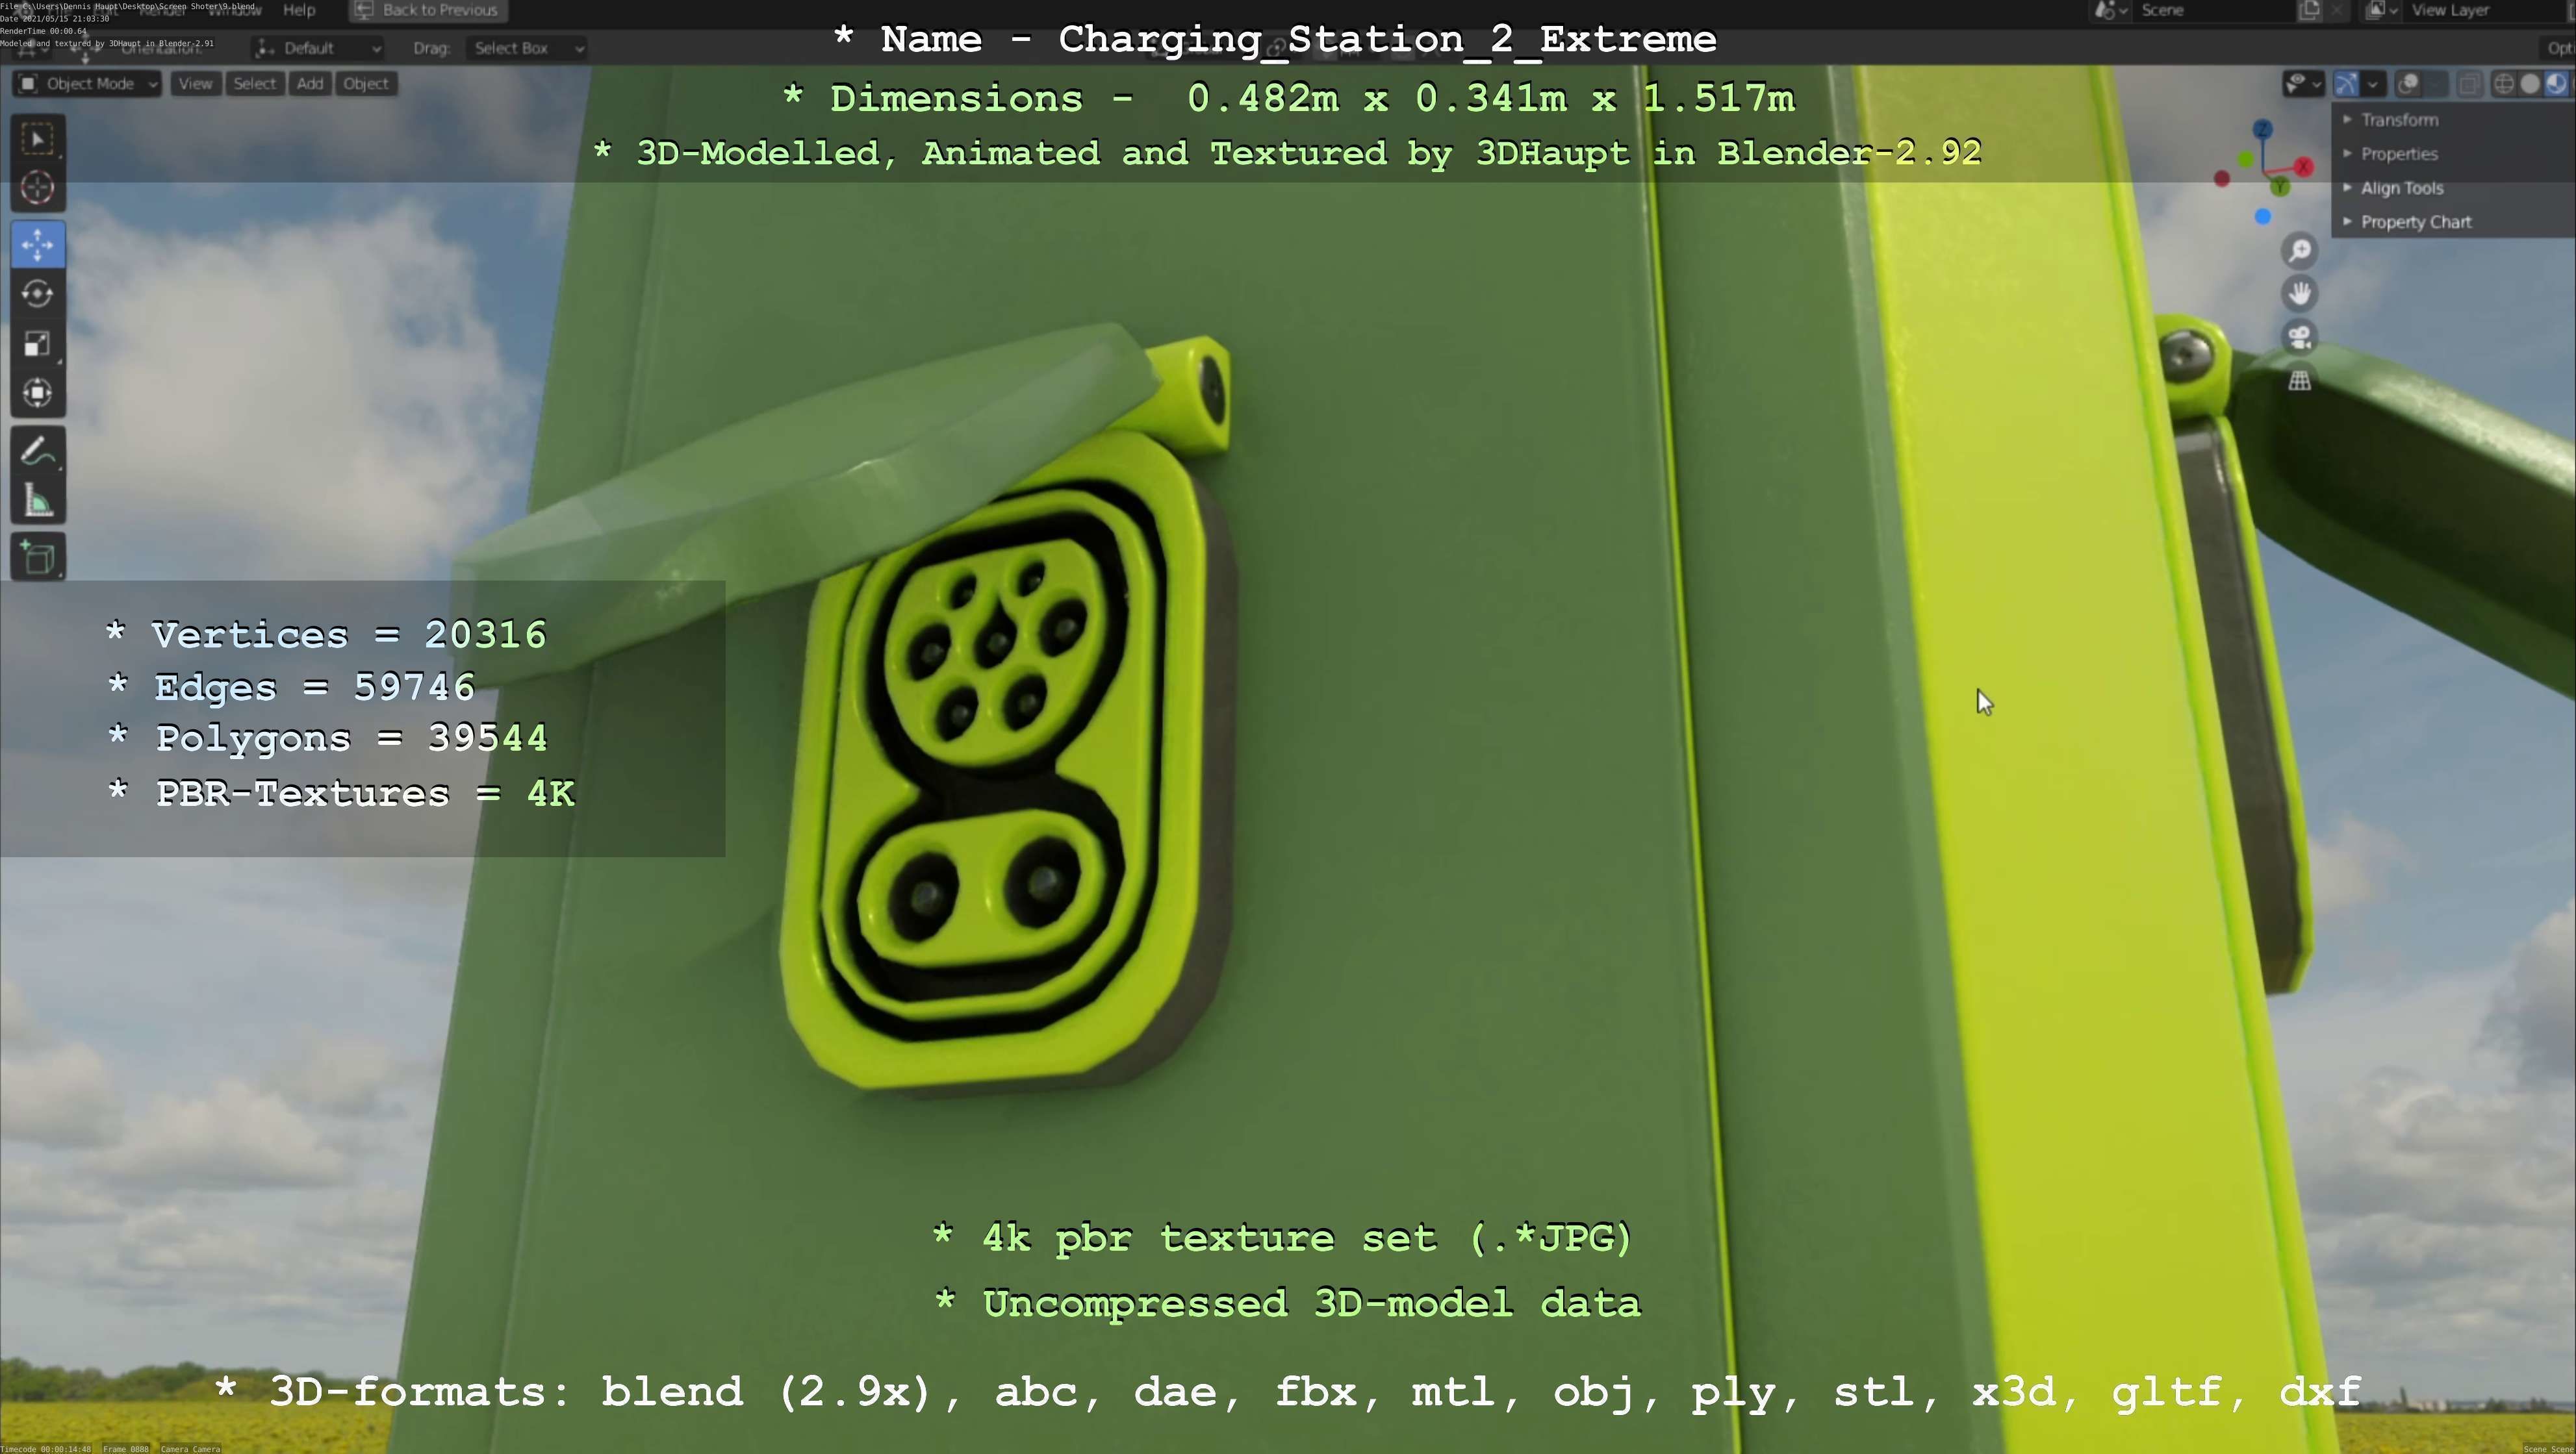Toggle camera view with camera icon
The width and height of the screenshot is (2576, 1454).
pyautogui.click(x=2300, y=337)
